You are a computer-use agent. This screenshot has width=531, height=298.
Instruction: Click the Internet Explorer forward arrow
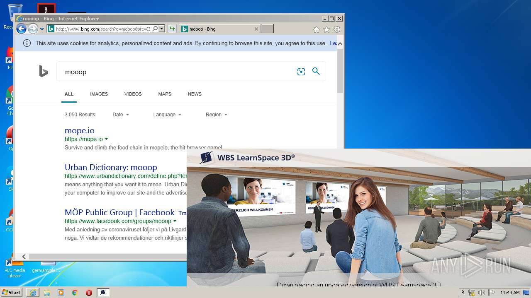click(33, 29)
